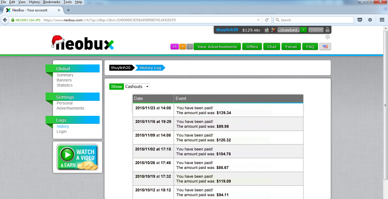This screenshot has height=199, width=388.
Task: Toggle the snowflake effect icon
Action: point(328,37)
